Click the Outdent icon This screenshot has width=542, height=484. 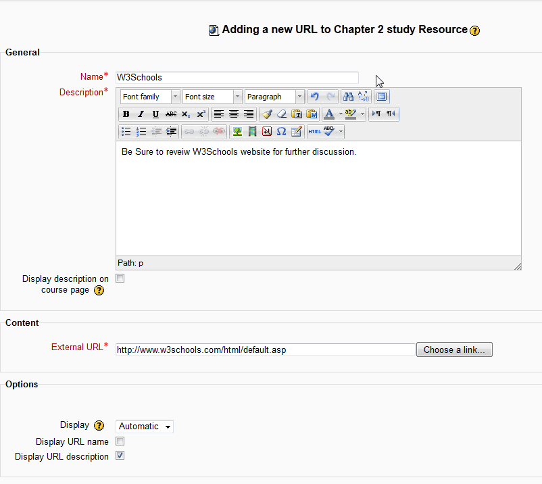[x=156, y=132]
